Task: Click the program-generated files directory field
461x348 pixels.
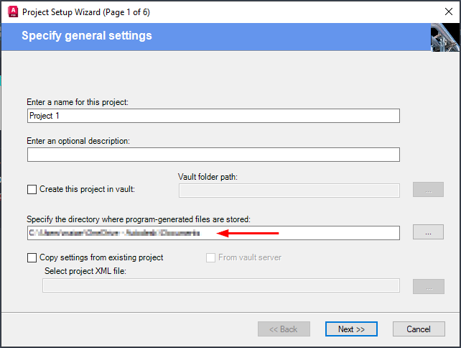Action: (213, 233)
